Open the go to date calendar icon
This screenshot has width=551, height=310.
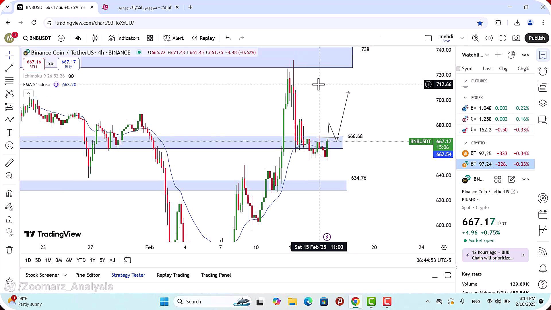(127, 260)
